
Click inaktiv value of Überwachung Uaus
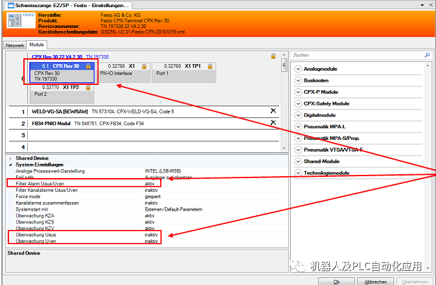tap(151, 235)
